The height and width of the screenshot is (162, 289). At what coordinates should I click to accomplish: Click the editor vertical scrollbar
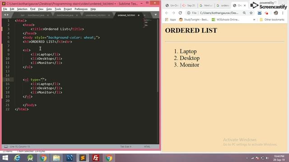158,55
